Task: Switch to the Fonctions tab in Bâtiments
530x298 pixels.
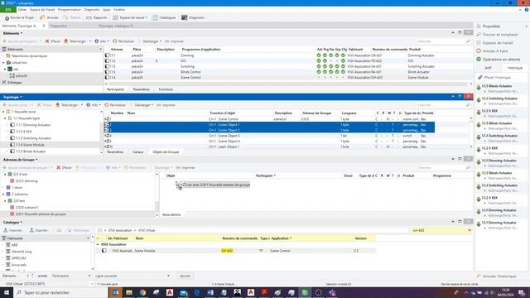Action: click(x=166, y=89)
